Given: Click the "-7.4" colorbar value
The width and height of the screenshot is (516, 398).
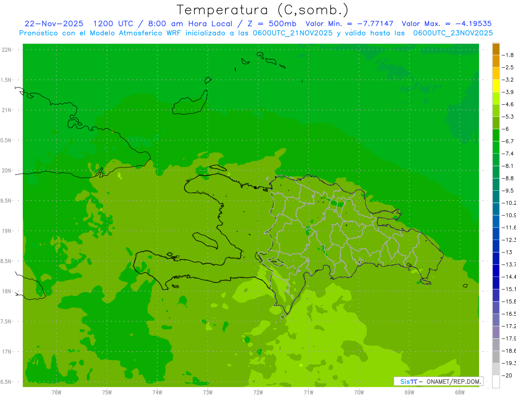Looking at the screenshot, I should coord(508,153).
